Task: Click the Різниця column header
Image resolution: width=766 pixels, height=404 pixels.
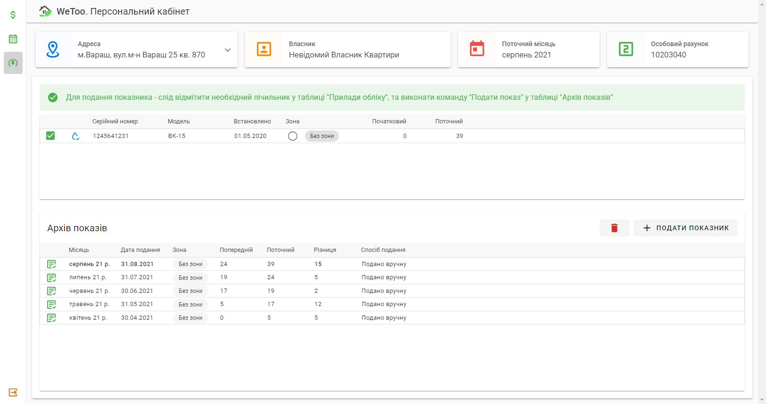Action: pyautogui.click(x=325, y=250)
